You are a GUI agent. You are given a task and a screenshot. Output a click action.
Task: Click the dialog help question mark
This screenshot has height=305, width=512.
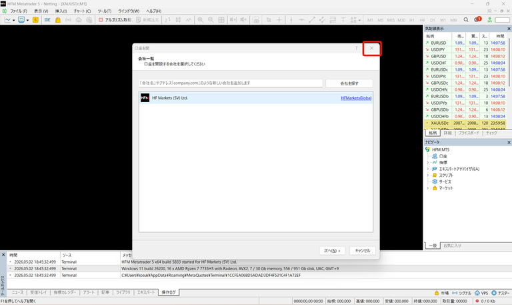click(x=356, y=48)
